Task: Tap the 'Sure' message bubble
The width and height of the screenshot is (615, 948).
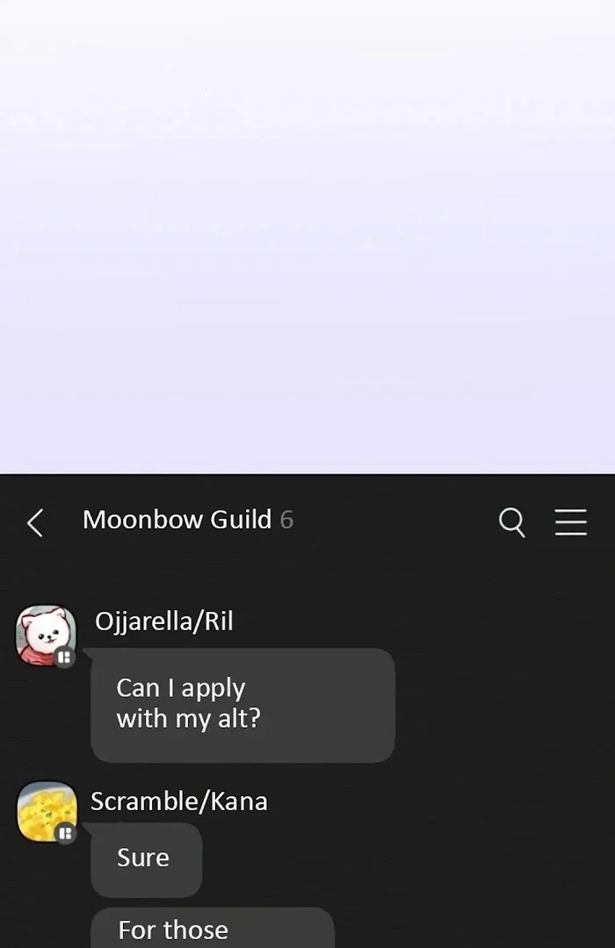Action: click(x=146, y=859)
